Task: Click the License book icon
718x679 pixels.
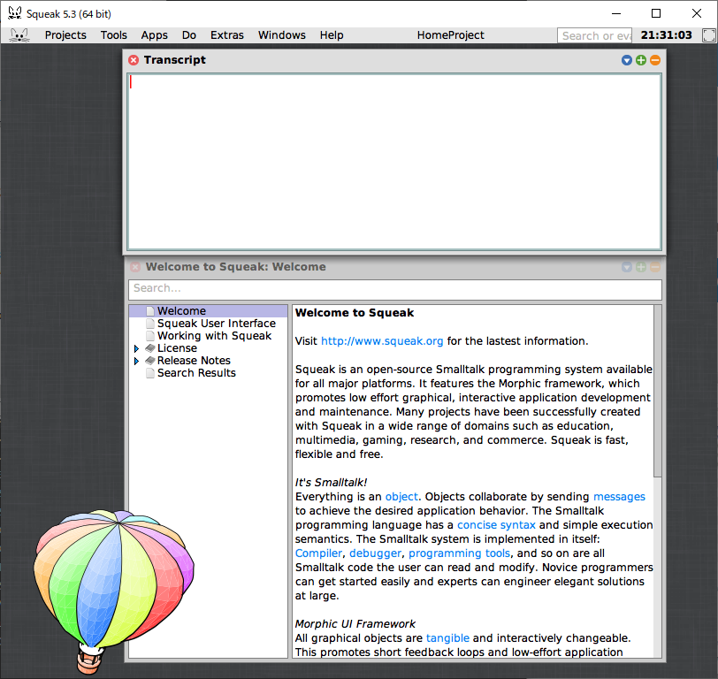Action: coord(150,348)
